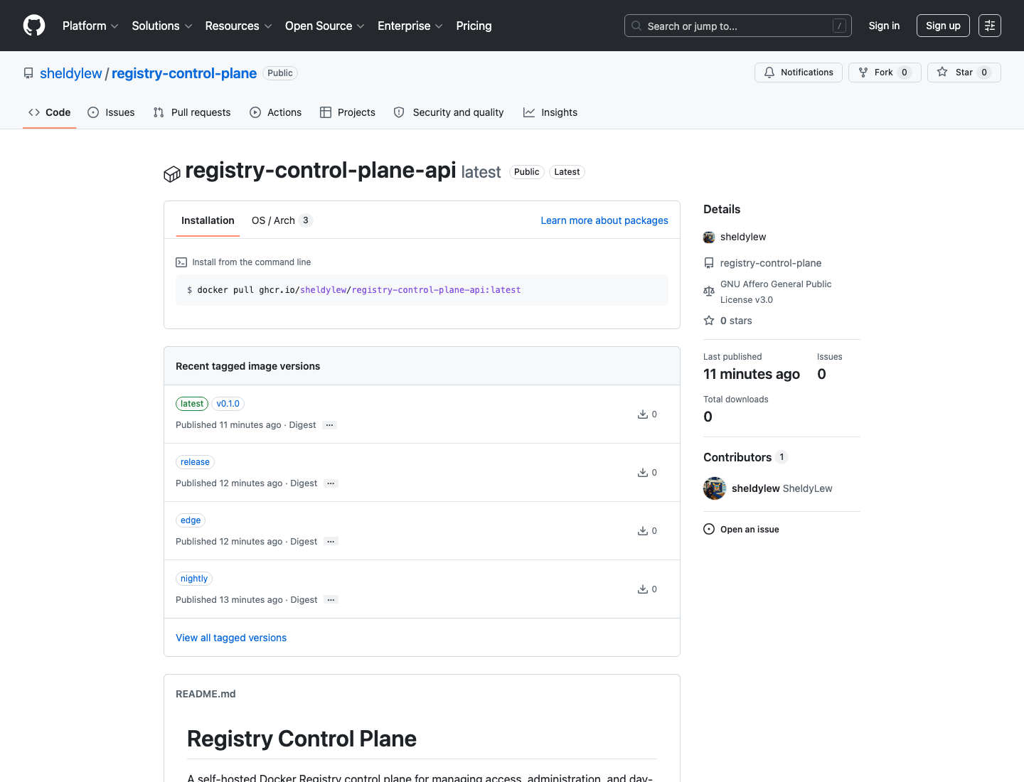1024x782 pixels.
Task: Open the registry-control-plane repository title link
Action: tap(184, 73)
